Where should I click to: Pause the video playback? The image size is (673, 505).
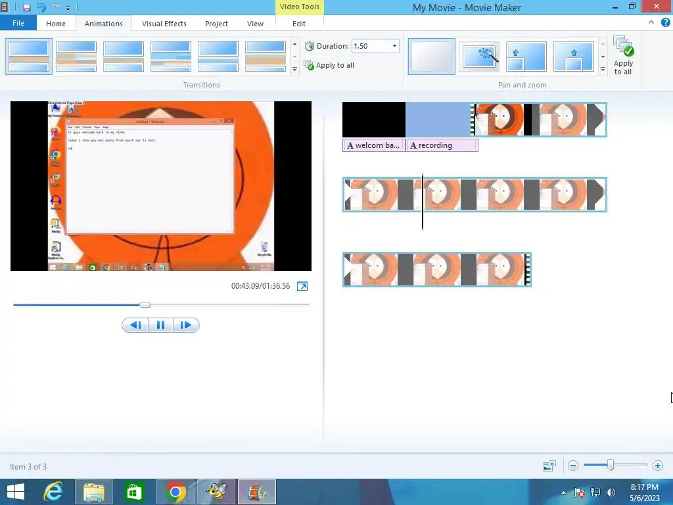click(160, 325)
